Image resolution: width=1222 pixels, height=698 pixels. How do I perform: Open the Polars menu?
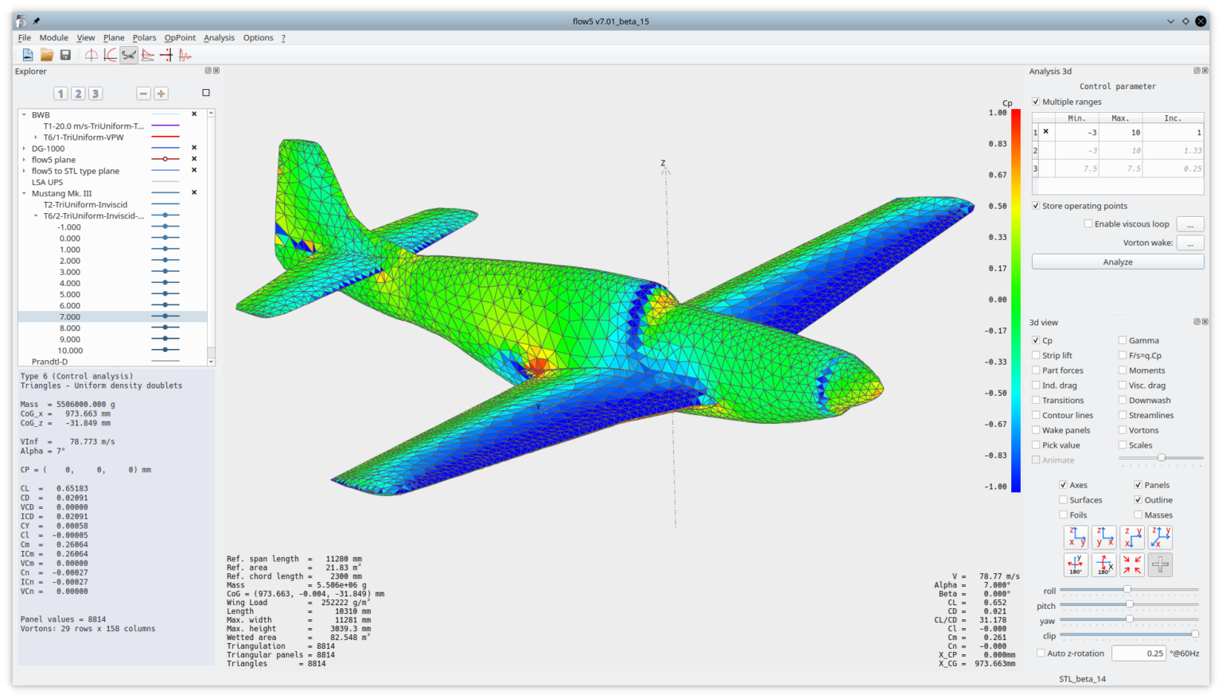(144, 37)
